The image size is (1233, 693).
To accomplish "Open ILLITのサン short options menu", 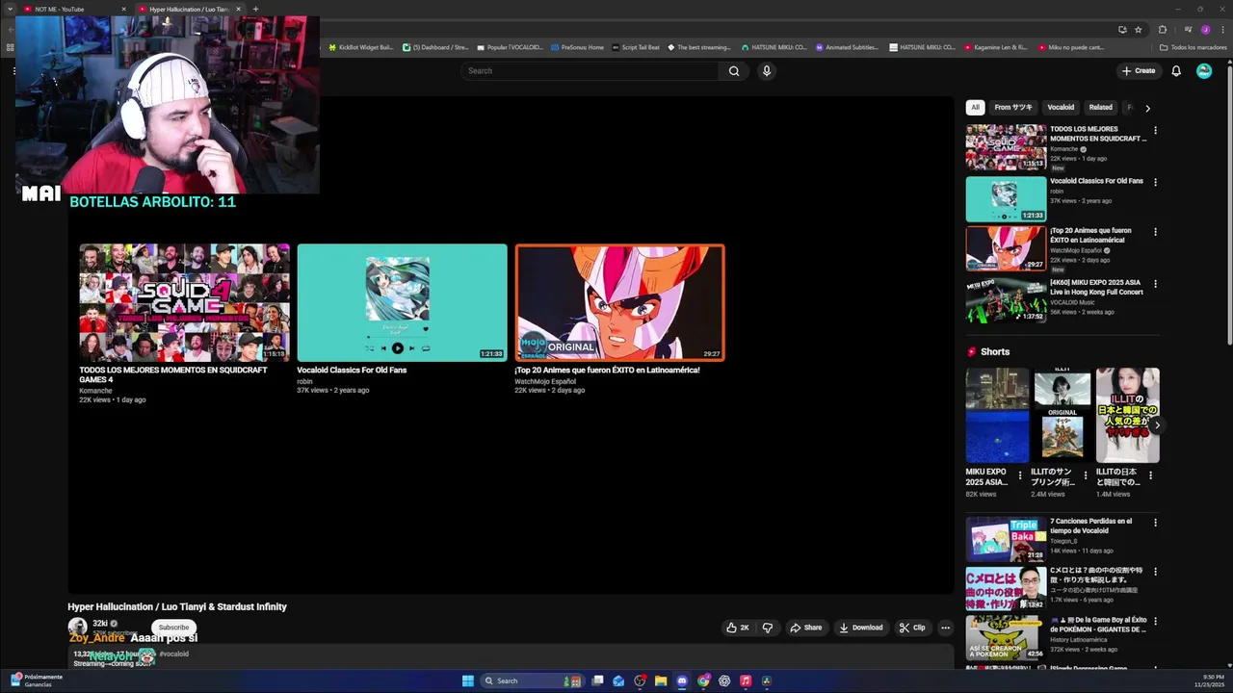I will click(x=1086, y=475).
